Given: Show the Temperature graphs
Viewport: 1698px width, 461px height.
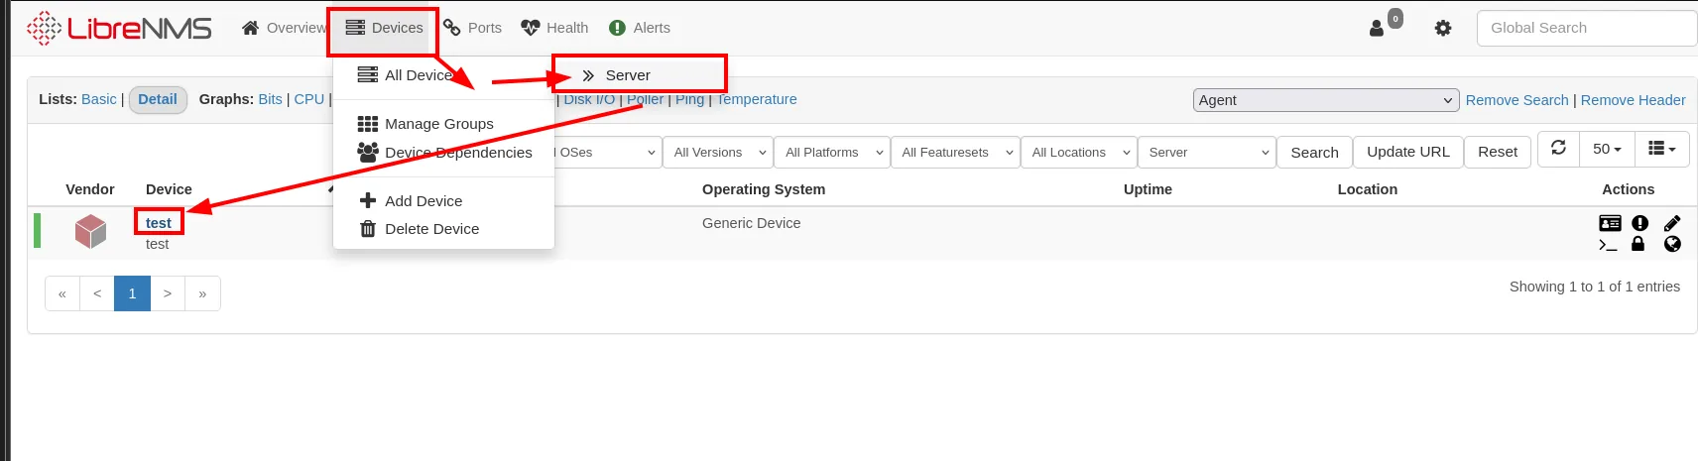Looking at the screenshot, I should (757, 99).
